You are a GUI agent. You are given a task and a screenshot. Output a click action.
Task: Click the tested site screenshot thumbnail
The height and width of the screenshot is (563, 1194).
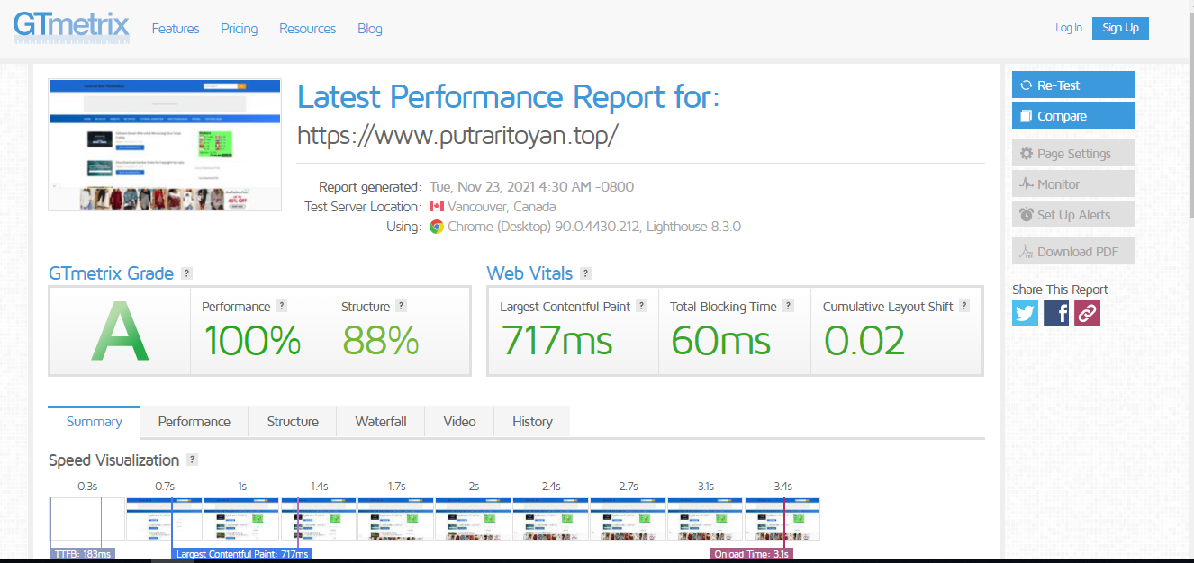(165, 145)
